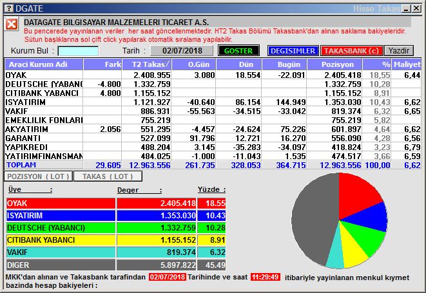Sort by Pozisyon column header
This screenshot has width=426, height=293.
334,64
